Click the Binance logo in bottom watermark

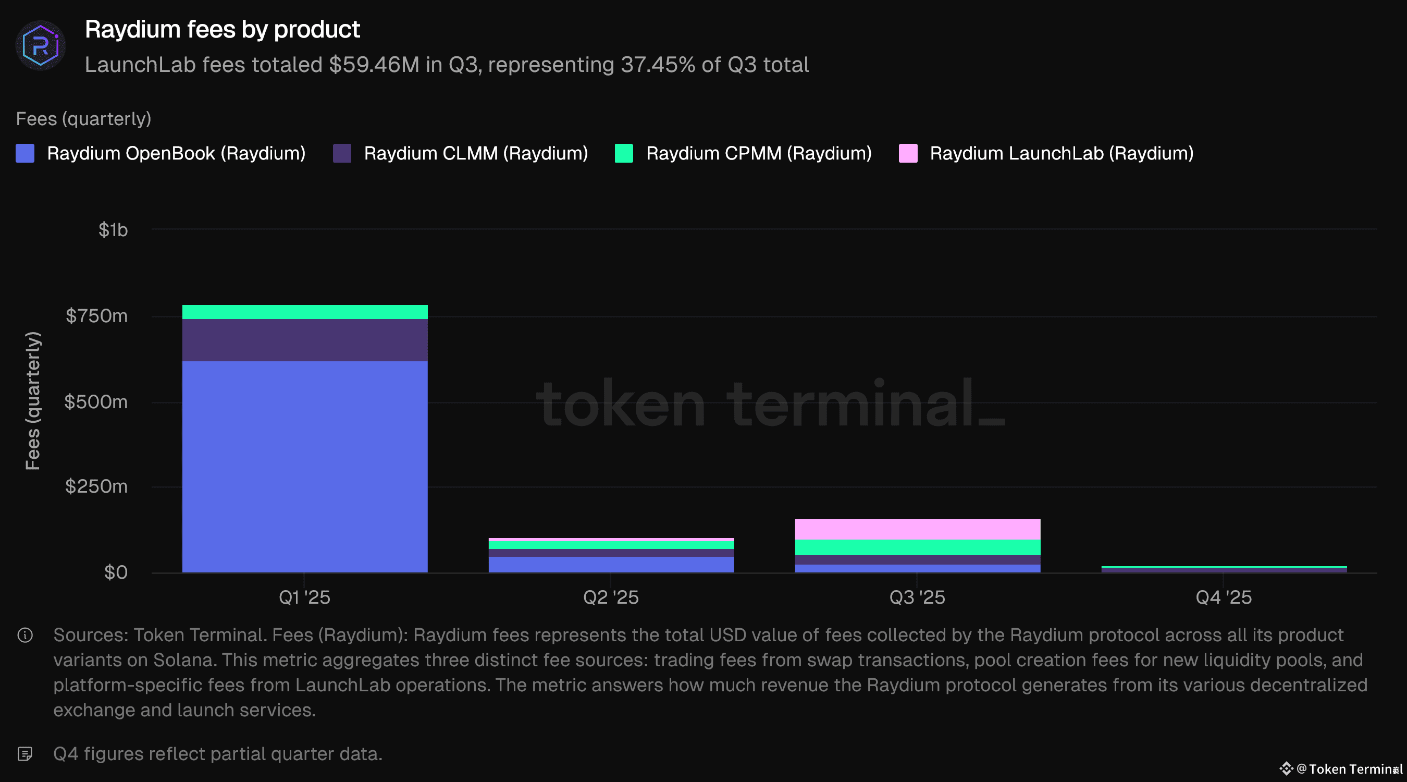[1286, 769]
